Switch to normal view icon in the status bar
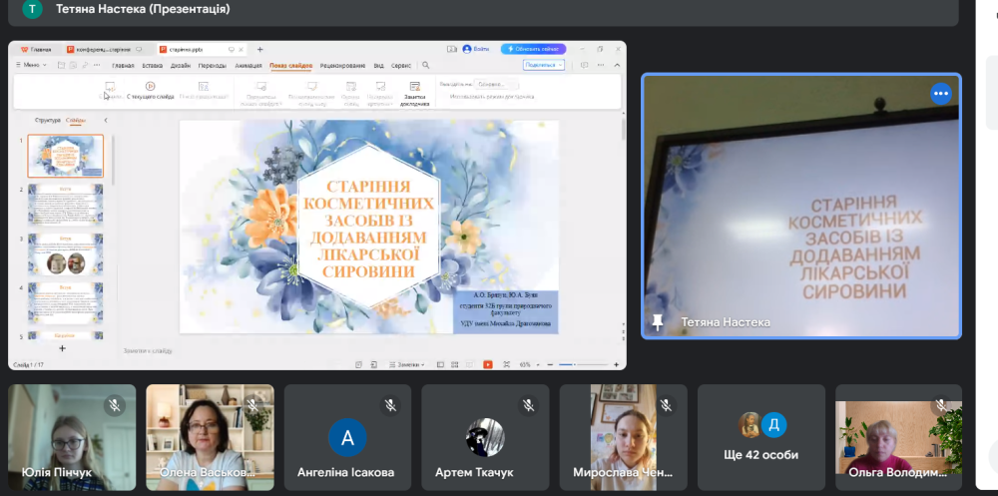This screenshot has width=998, height=496. point(442,364)
